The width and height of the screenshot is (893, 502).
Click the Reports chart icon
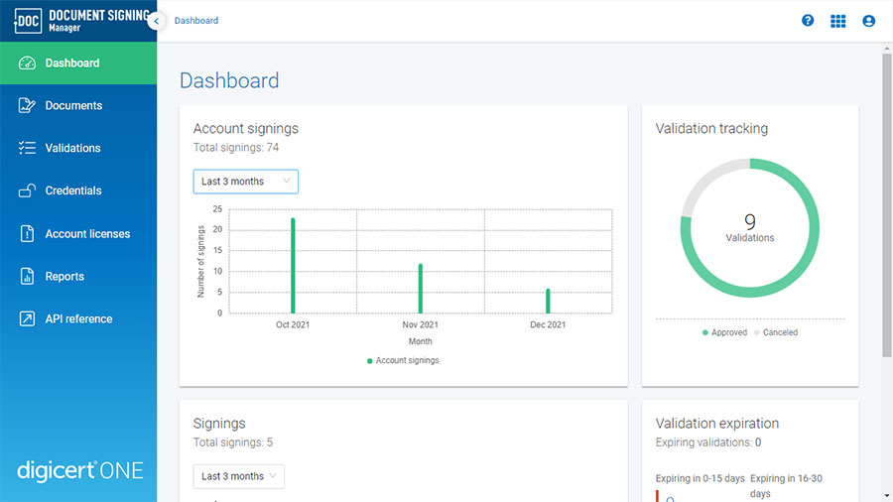pyautogui.click(x=27, y=277)
